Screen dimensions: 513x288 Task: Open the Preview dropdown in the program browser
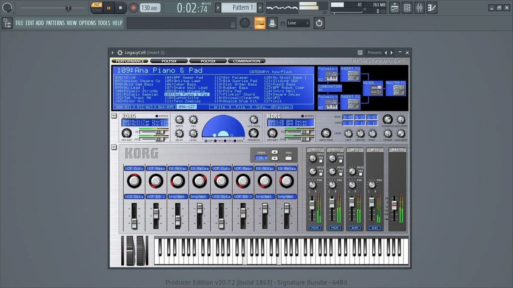click(x=282, y=107)
